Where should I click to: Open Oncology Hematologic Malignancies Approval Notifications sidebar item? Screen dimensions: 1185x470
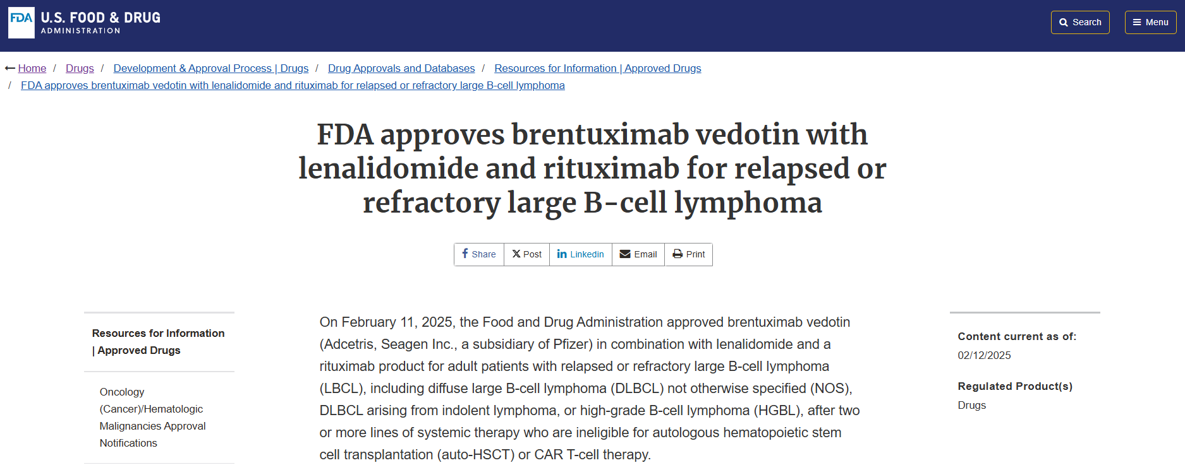[x=153, y=418]
